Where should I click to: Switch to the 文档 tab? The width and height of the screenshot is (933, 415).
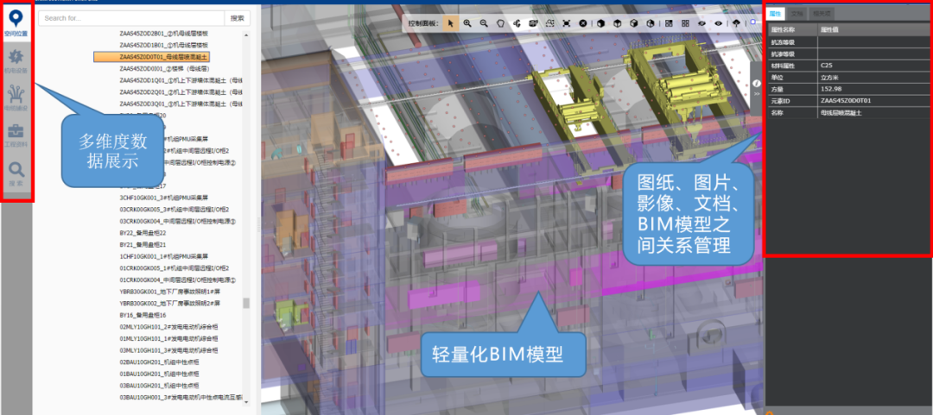coord(798,14)
